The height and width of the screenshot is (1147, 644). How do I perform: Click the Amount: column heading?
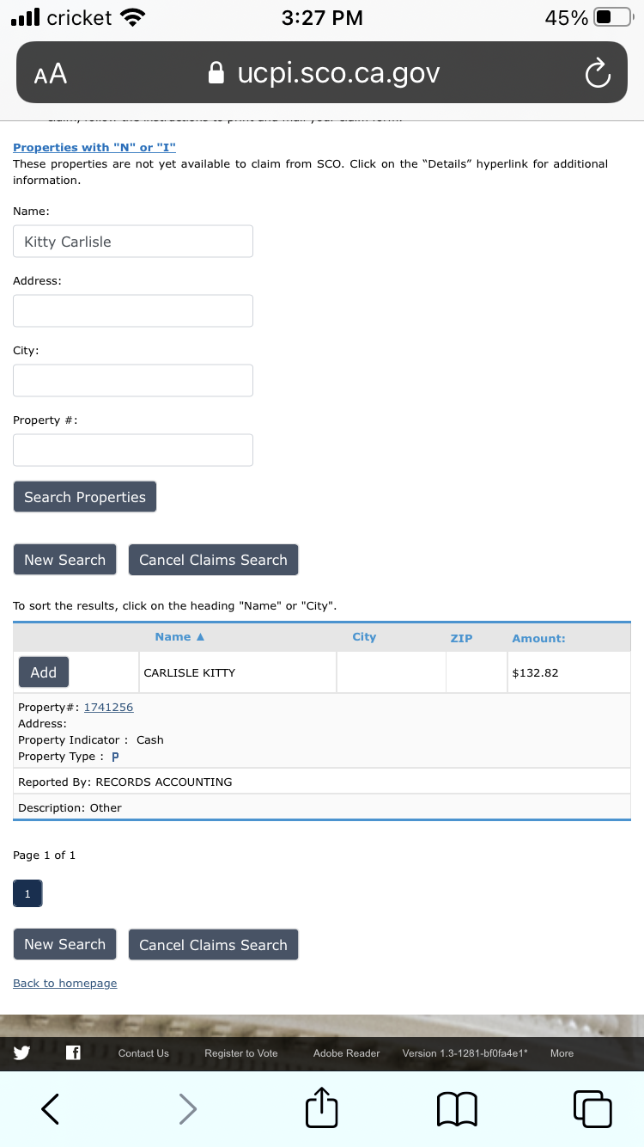(x=538, y=638)
